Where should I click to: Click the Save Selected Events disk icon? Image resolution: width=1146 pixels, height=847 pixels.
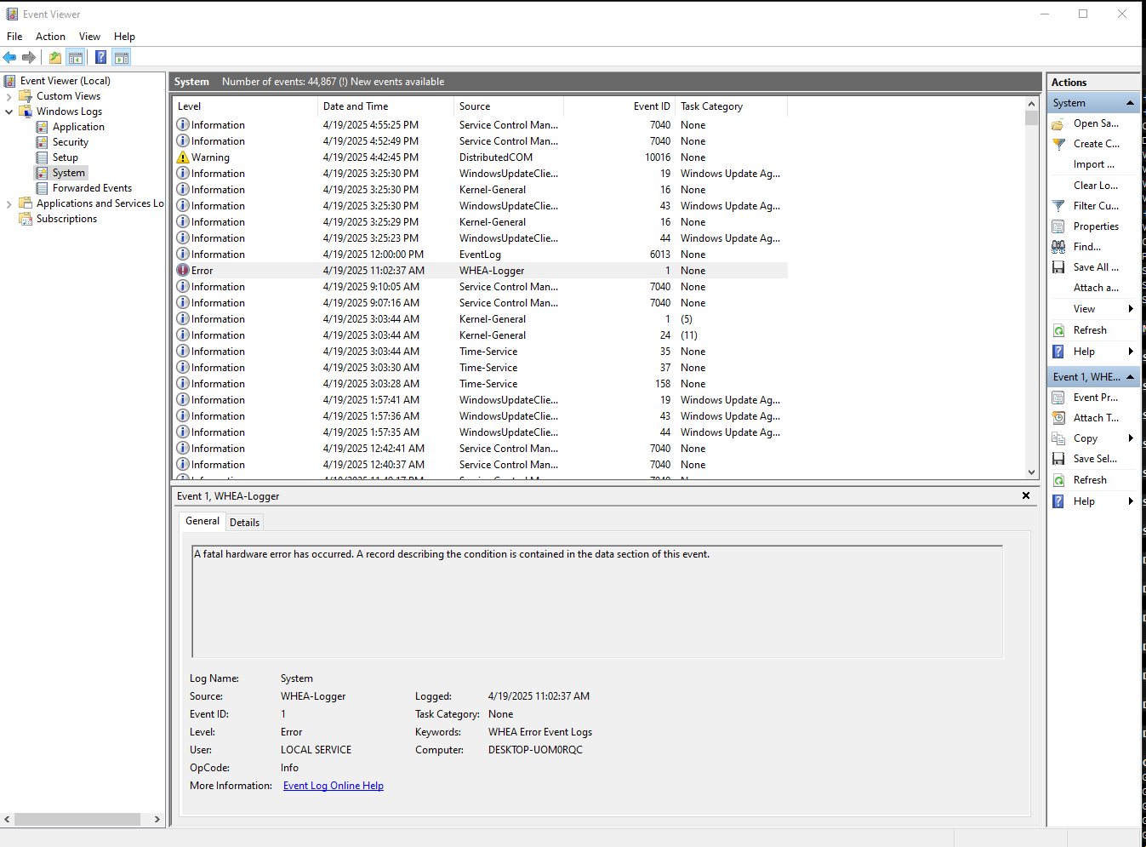tap(1058, 459)
